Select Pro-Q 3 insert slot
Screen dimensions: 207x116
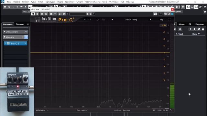pos(16,43)
